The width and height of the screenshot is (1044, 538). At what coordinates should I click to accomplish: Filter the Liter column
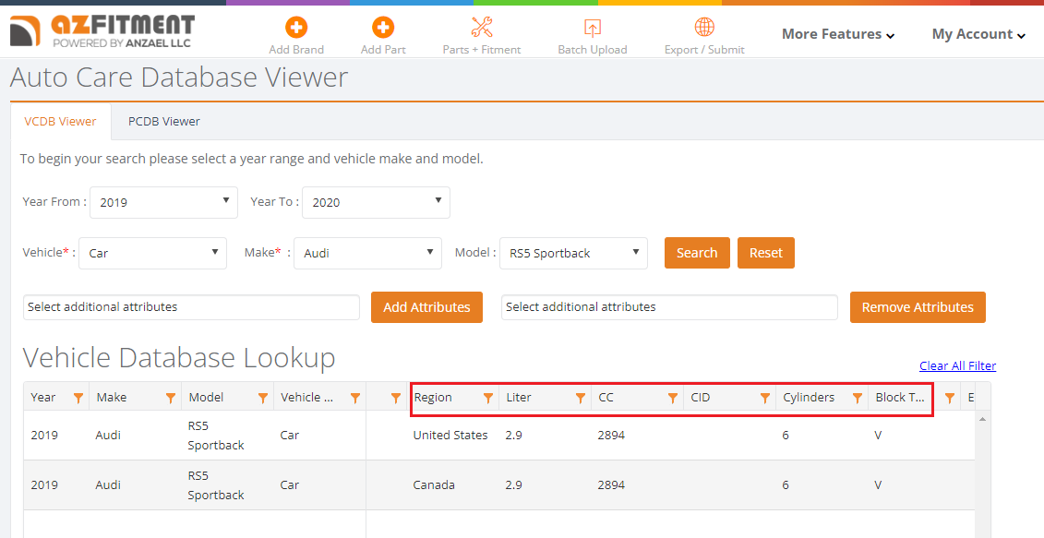(581, 398)
